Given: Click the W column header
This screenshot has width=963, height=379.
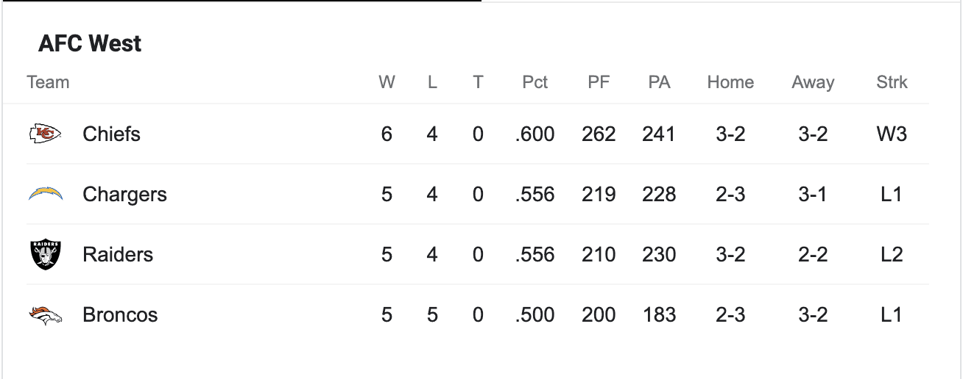Looking at the screenshot, I should click(387, 82).
